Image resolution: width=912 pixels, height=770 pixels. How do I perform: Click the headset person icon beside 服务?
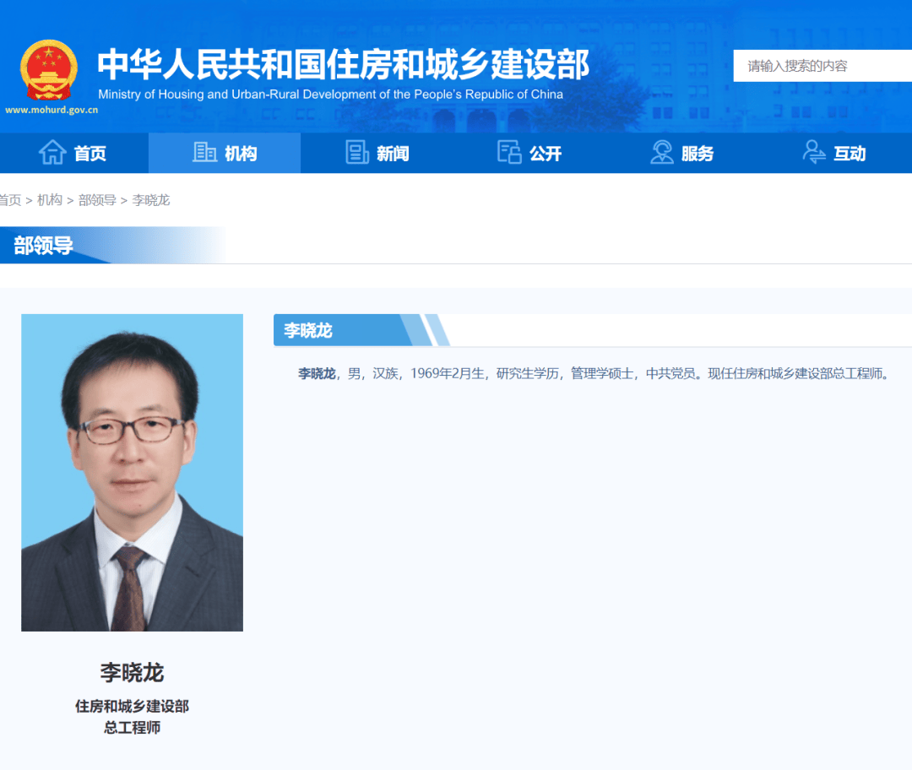(x=662, y=152)
